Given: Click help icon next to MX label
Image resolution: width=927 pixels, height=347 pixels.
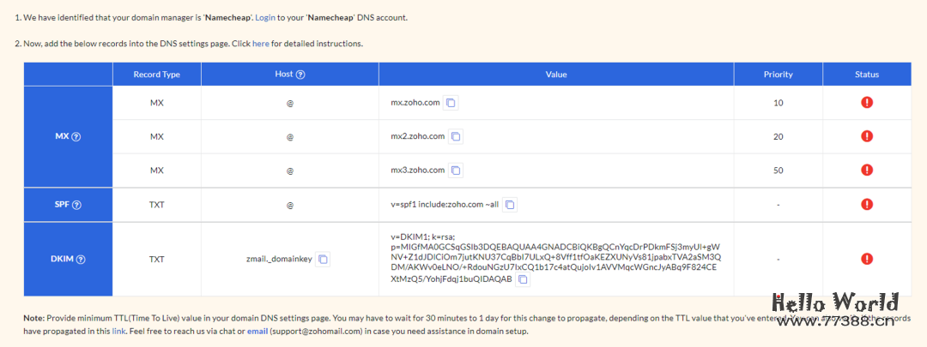Looking at the screenshot, I should 76,137.
